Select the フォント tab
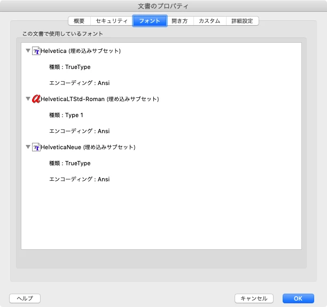The width and height of the screenshot is (327, 307). (x=150, y=21)
